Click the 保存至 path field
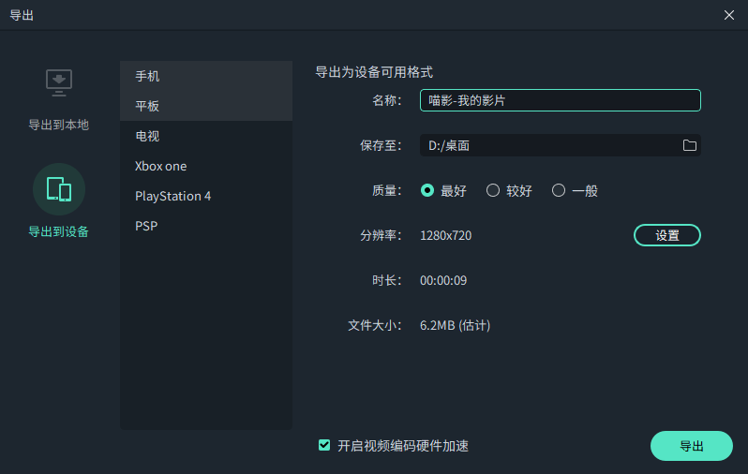The width and height of the screenshot is (748, 474). click(x=548, y=145)
